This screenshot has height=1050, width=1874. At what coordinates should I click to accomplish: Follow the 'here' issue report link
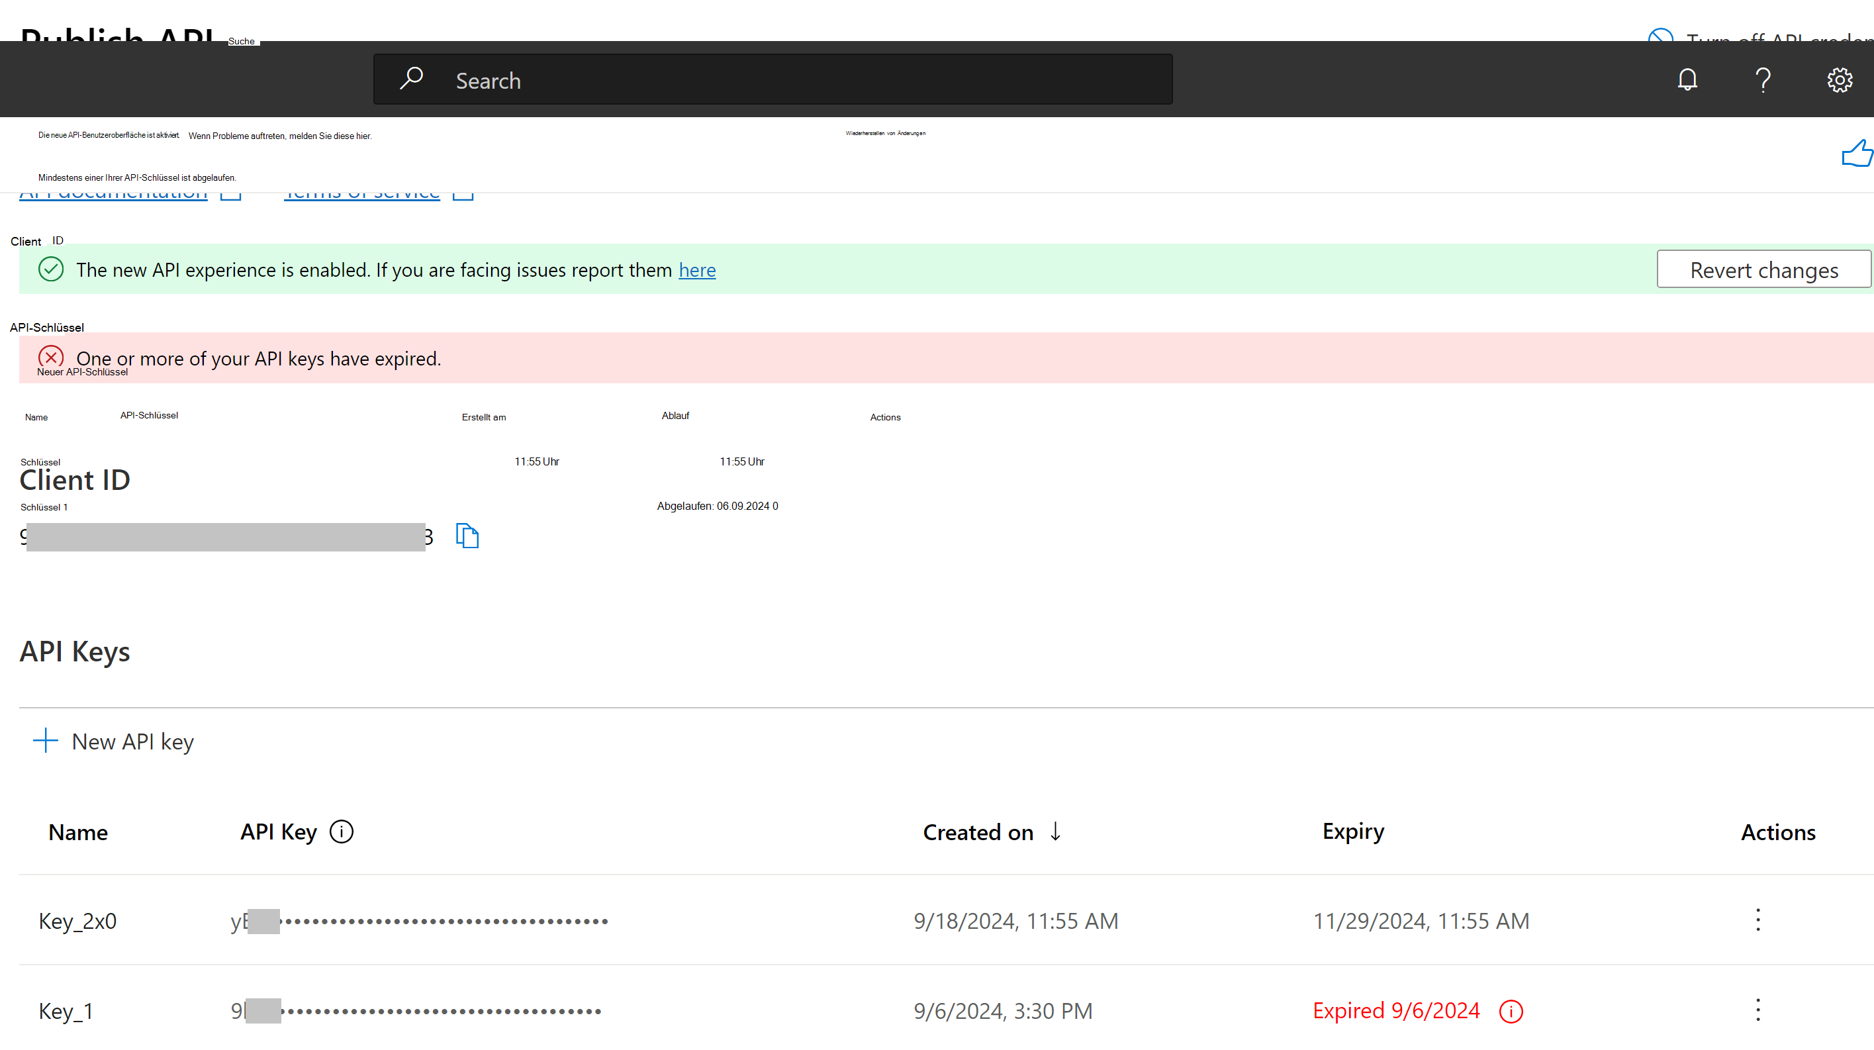point(697,270)
